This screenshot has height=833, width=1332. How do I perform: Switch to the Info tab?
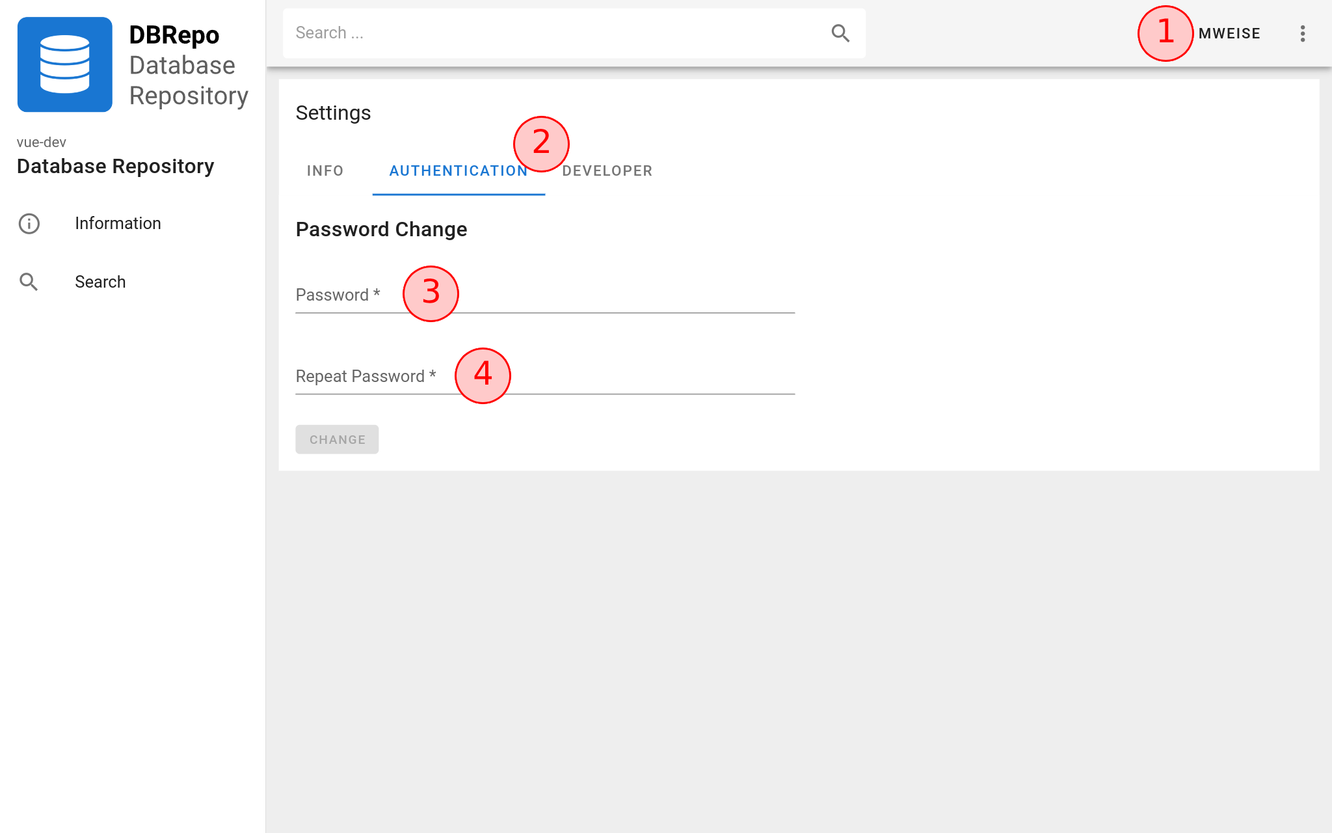(x=325, y=171)
